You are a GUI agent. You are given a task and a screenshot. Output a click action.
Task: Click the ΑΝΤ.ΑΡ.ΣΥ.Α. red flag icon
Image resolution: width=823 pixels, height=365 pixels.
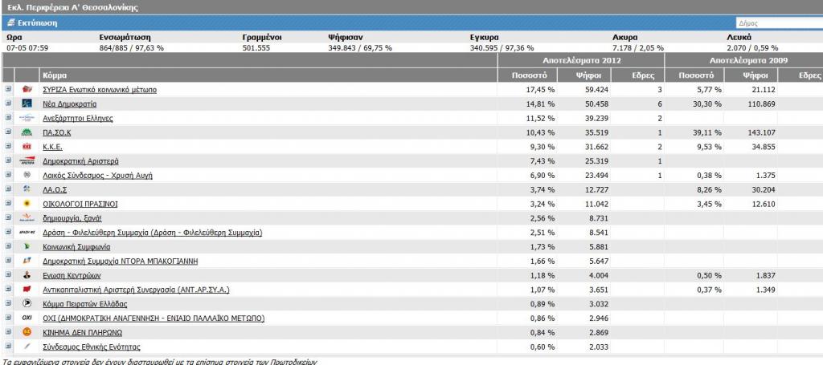coord(27,289)
